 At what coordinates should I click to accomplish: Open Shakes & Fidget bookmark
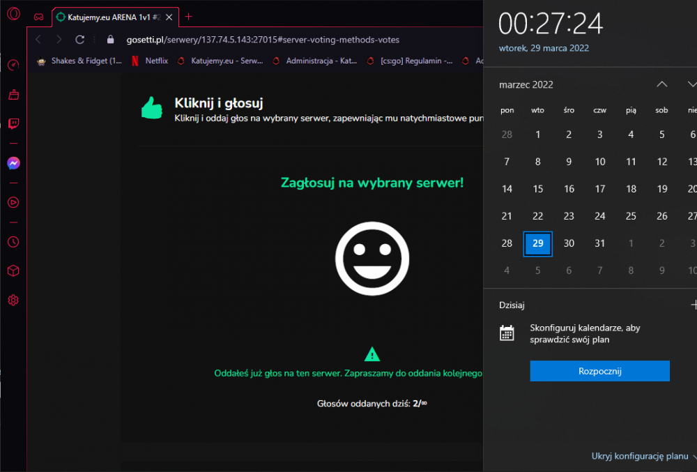(79, 61)
